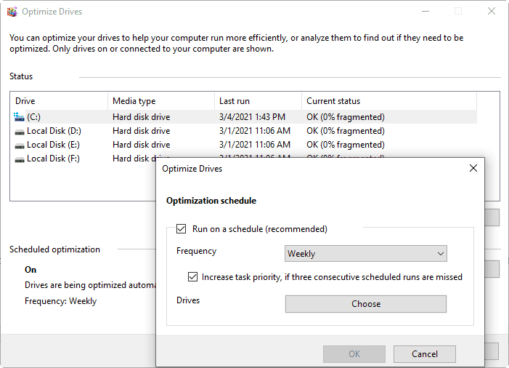
Task: Sort by the Drive column header
Action: pos(58,101)
